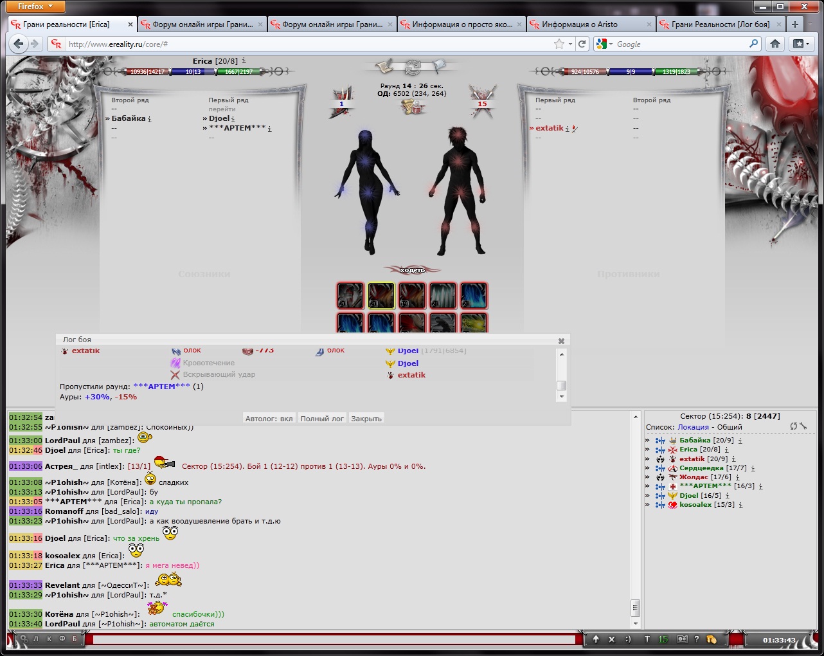Viewport: 824px width, 656px height.
Task: Click the battle log scrollbar thumb
Action: coord(561,386)
